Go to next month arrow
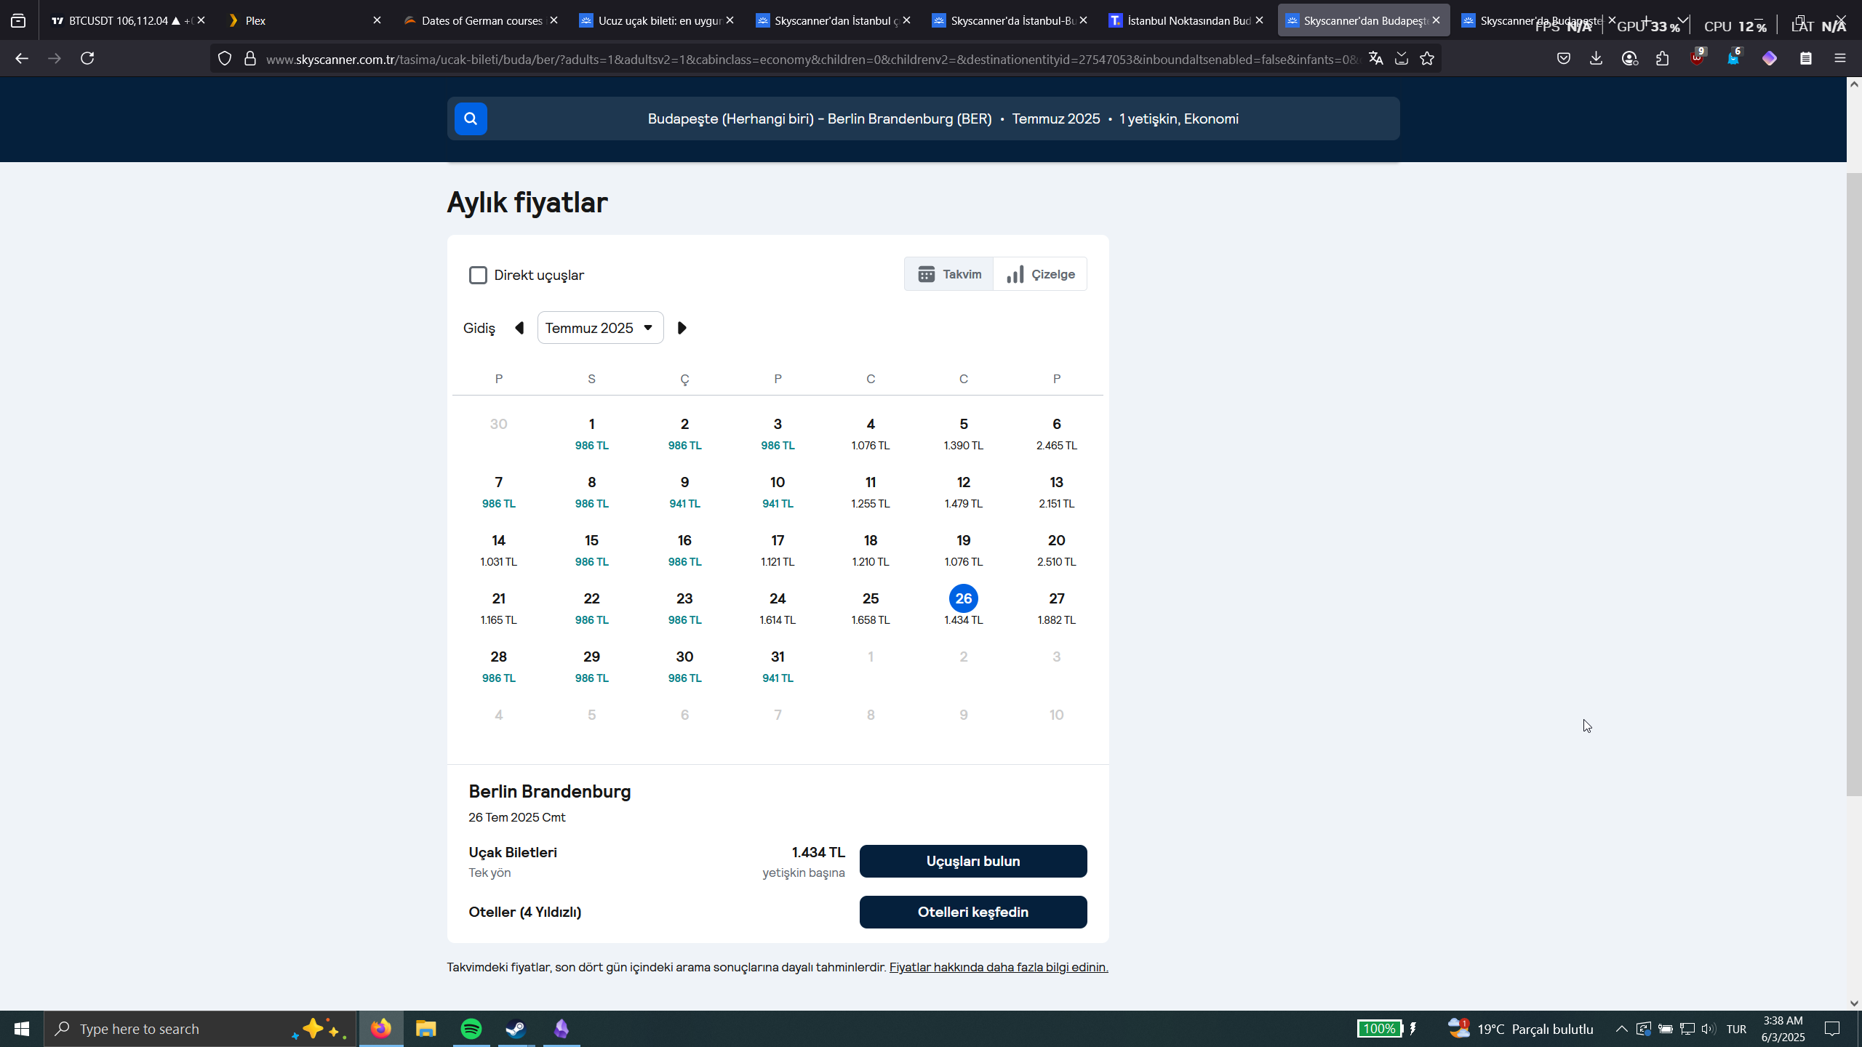Screen dimensions: 1862x1047 tap(682, 328)
